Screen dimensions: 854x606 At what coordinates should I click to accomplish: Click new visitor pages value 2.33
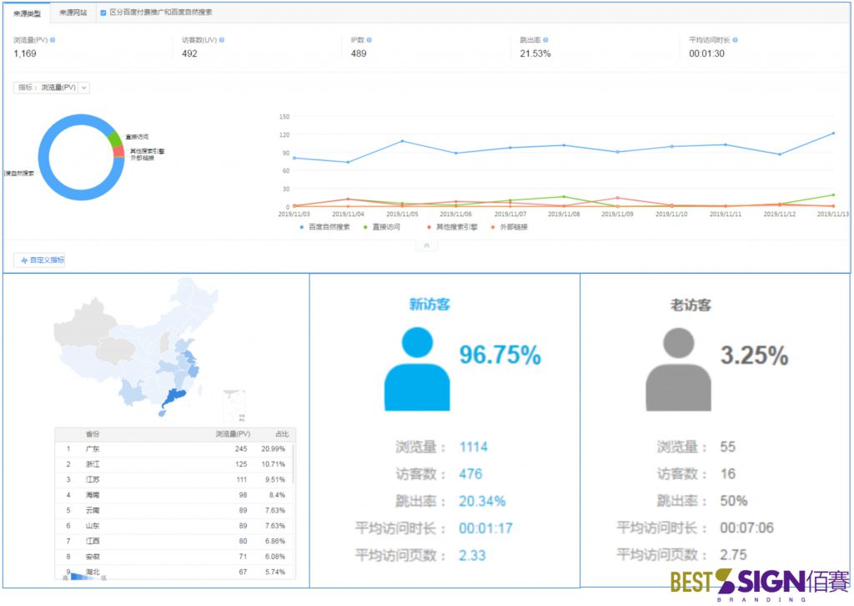tap(472, 555)
